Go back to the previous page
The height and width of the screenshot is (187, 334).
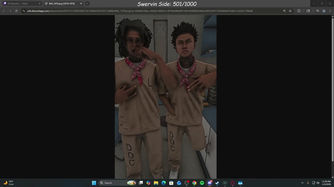[x=4, y=11]
